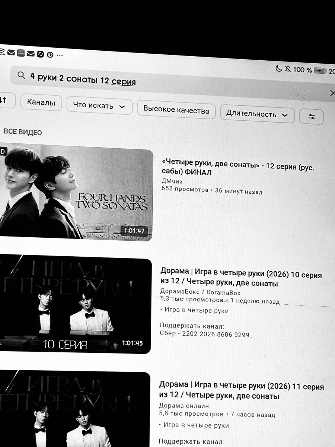Open the ДорамаБокс / DoramaBox channel
Screen dimensions: 335x447
coord(200,292)
